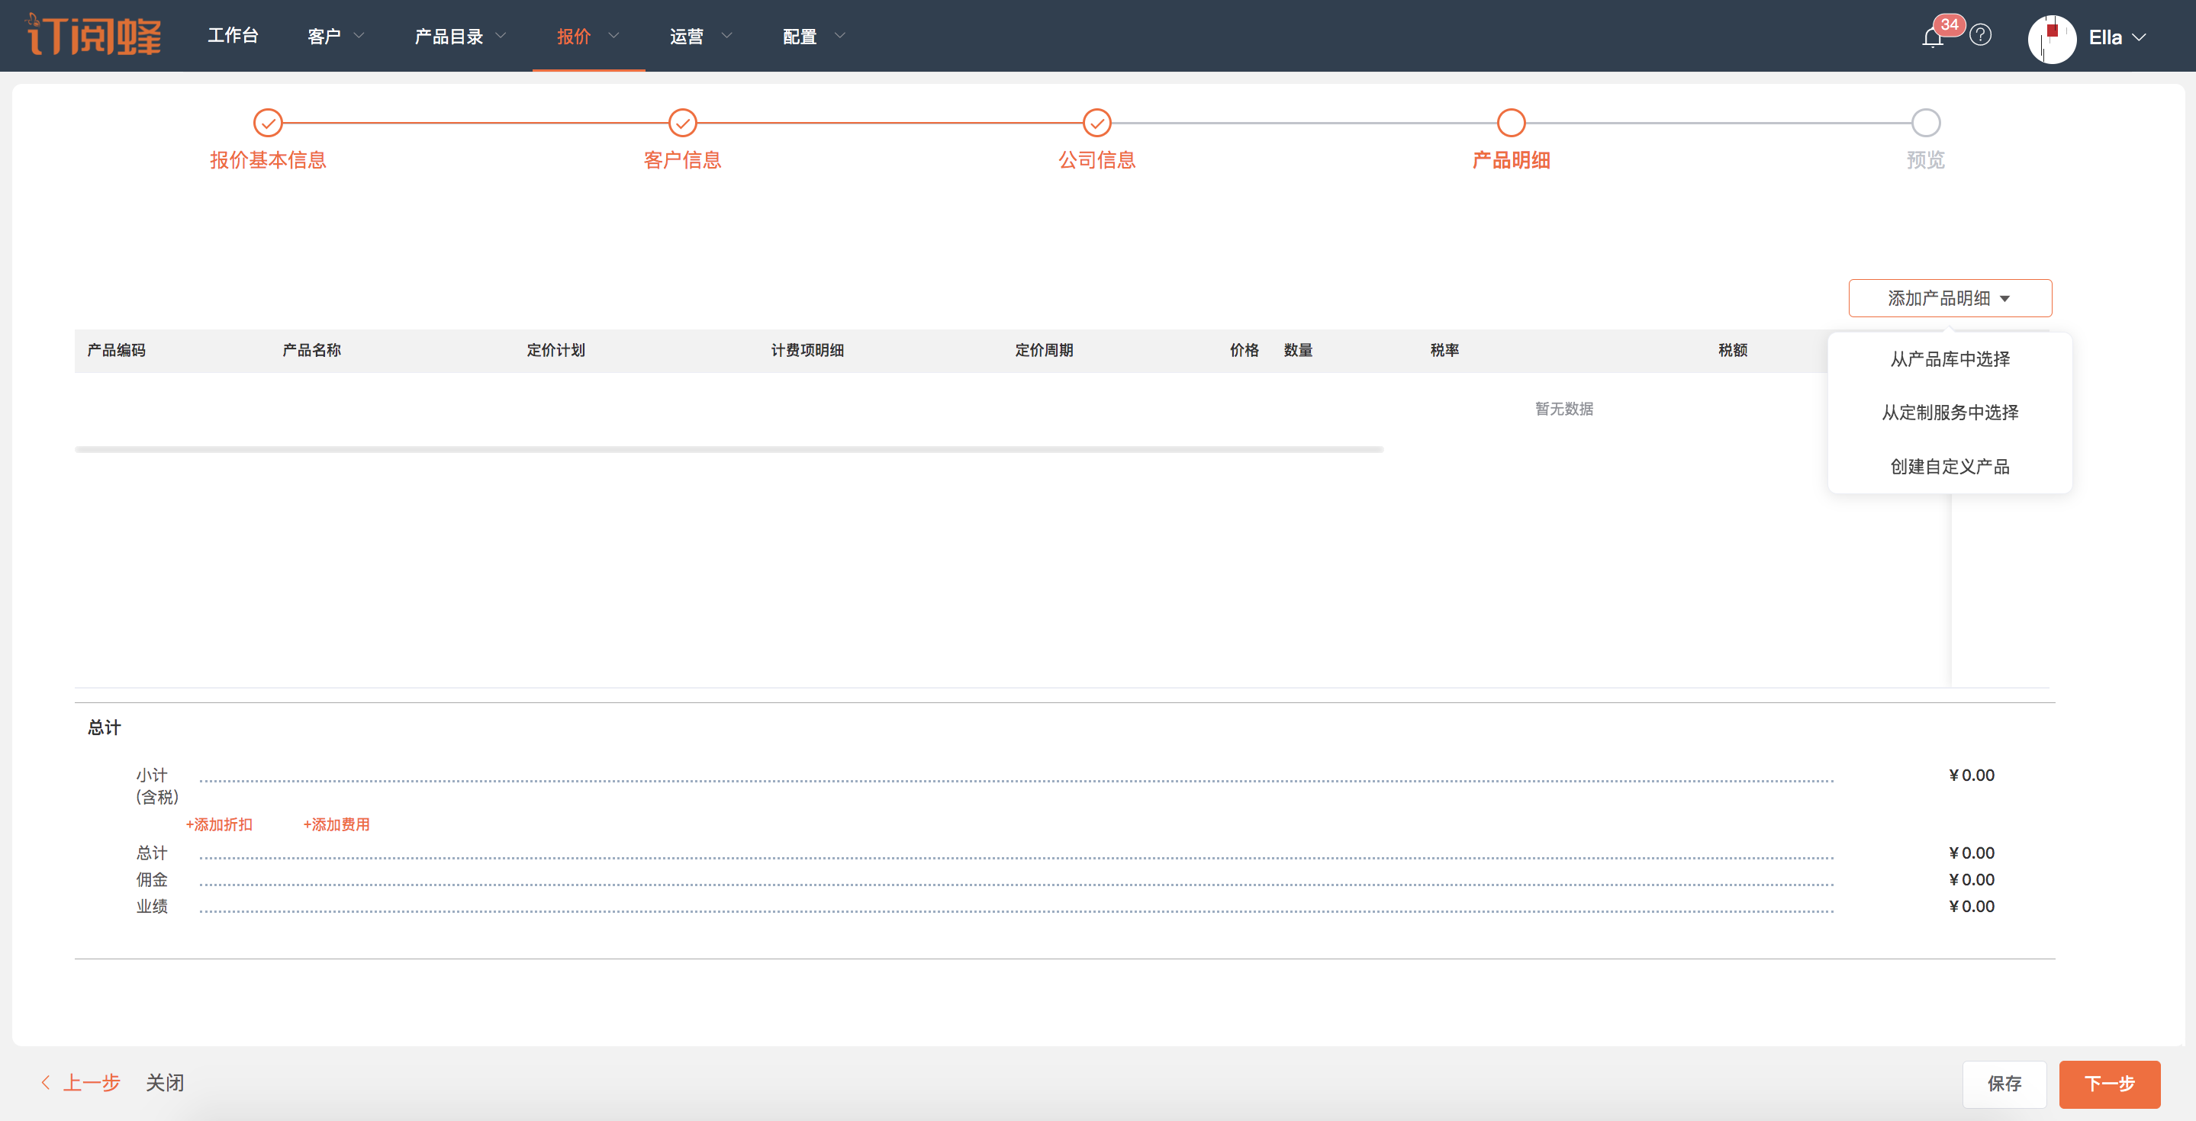This screenshot has height=1121, width=2196.
Task: Click the notification bell icon
Action: (x=1933, y=37)
